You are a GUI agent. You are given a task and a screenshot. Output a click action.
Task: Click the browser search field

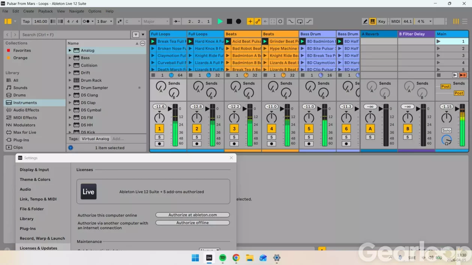click(x=75, y=35)
